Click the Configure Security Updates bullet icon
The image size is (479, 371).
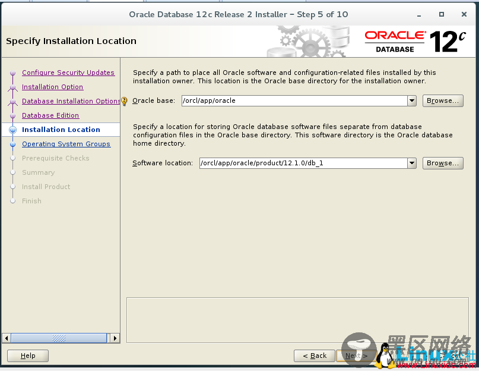12,73
